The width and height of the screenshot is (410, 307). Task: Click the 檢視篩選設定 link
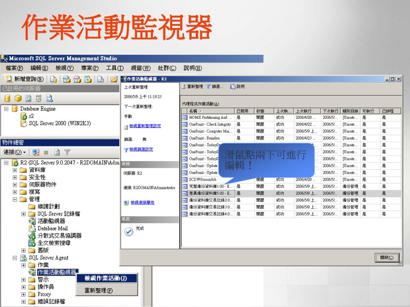coord(141,150)
